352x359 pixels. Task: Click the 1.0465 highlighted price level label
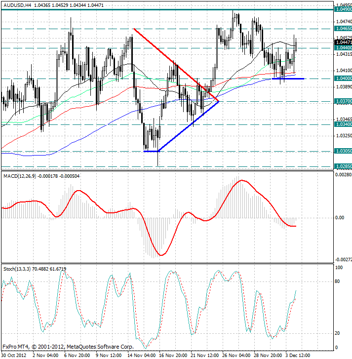tap(343, 29)
